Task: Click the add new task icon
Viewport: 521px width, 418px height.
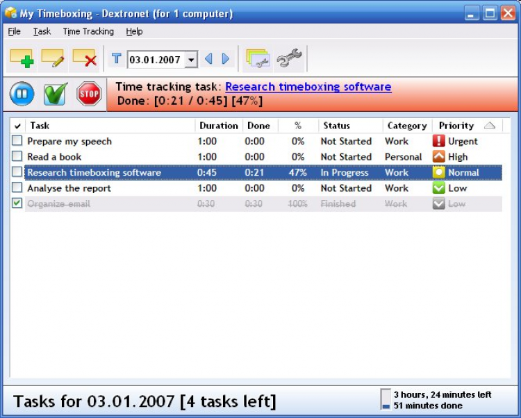Action: [x=22, y=58]
